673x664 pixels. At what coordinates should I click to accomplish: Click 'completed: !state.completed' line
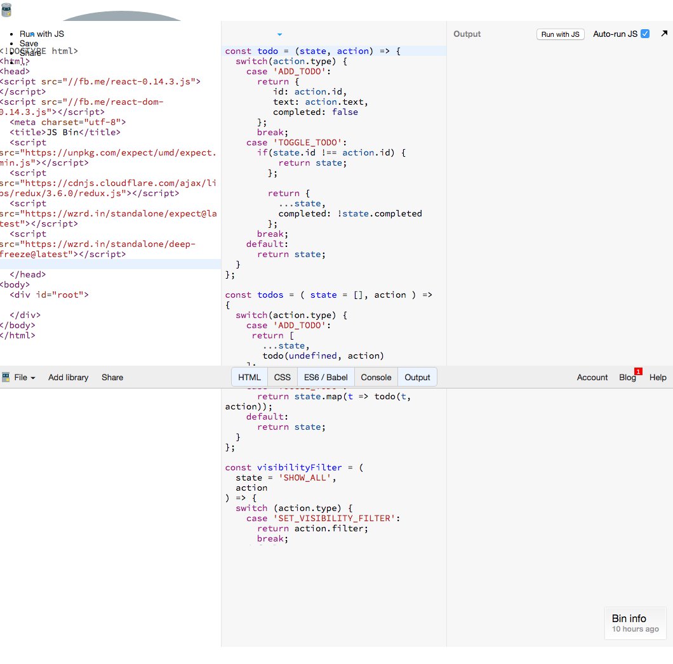coord(350,214)
